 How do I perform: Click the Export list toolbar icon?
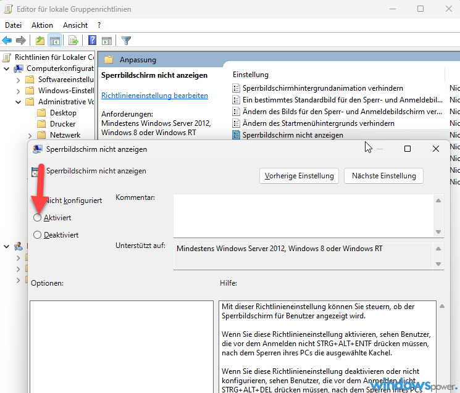(73, 40)
